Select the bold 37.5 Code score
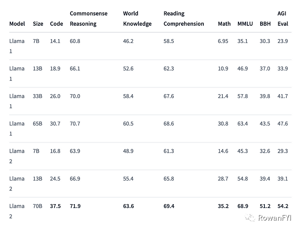The width and height of the screenshot is (301, 230). [55, 206]
